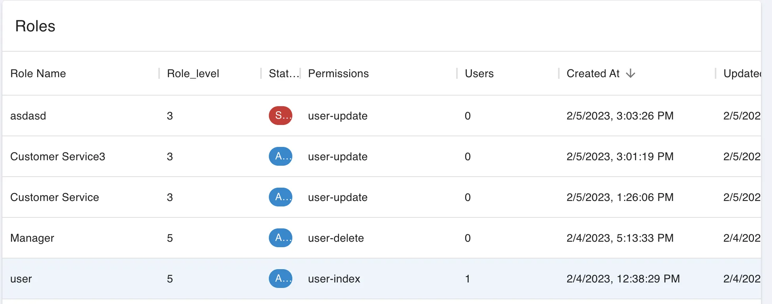The height and width of the screenshot is (304, 772).
Task: Select the asdasd role row
Action: [28, 116]
